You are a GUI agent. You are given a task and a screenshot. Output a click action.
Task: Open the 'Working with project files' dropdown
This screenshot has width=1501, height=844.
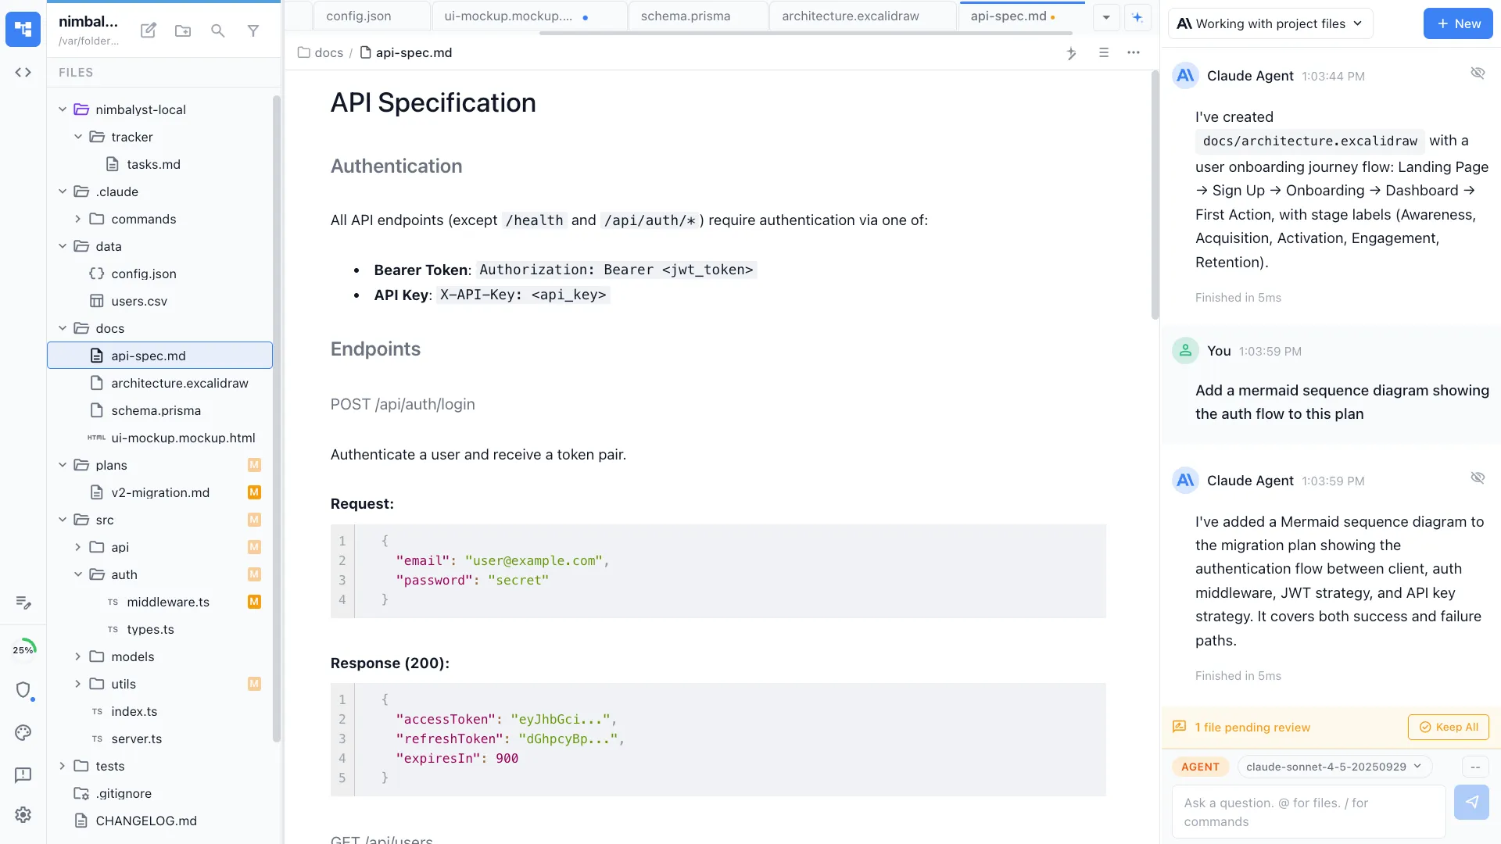[x=1270, y=23]
